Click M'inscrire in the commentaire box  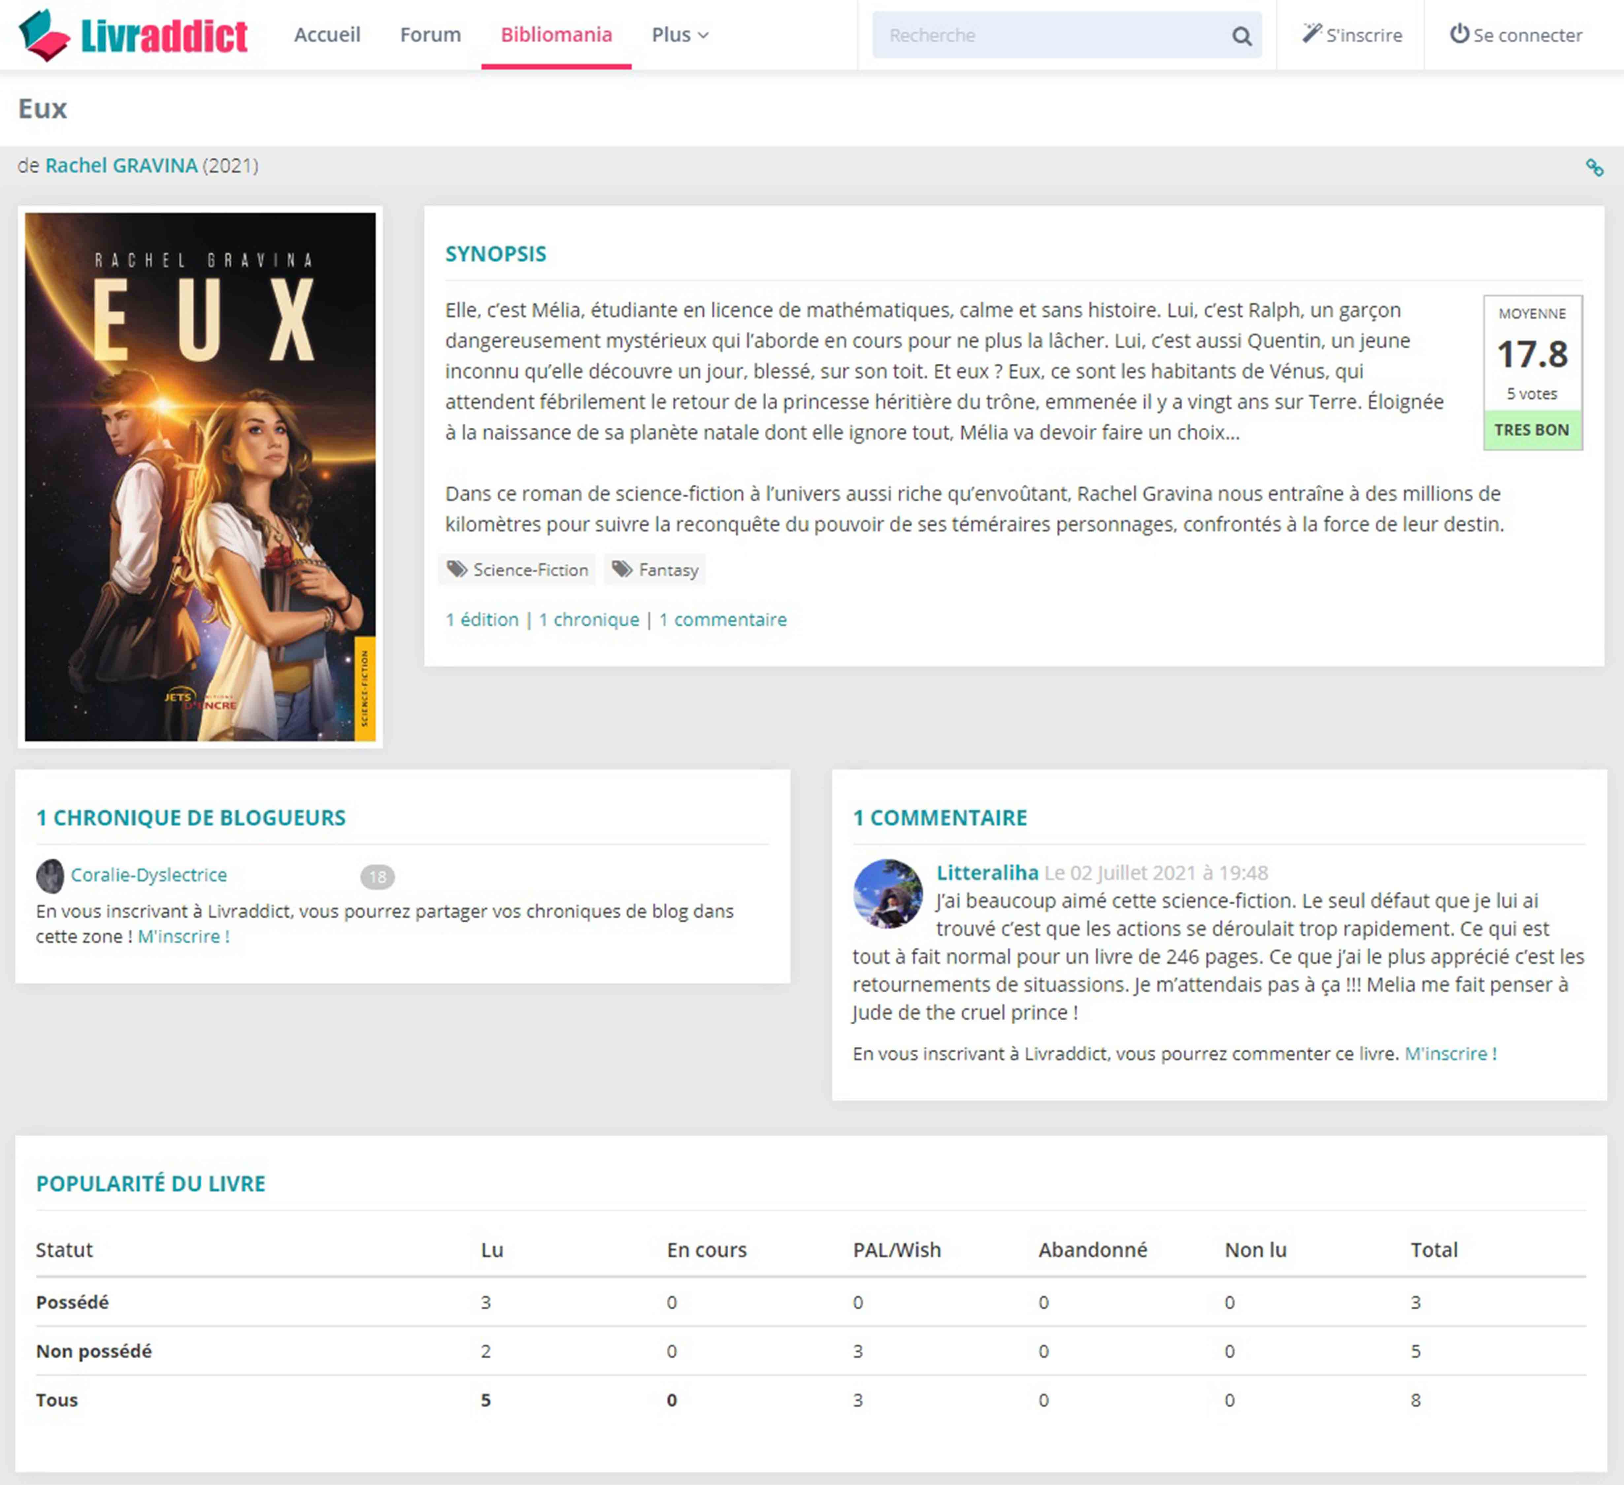coord(1451,1053)
